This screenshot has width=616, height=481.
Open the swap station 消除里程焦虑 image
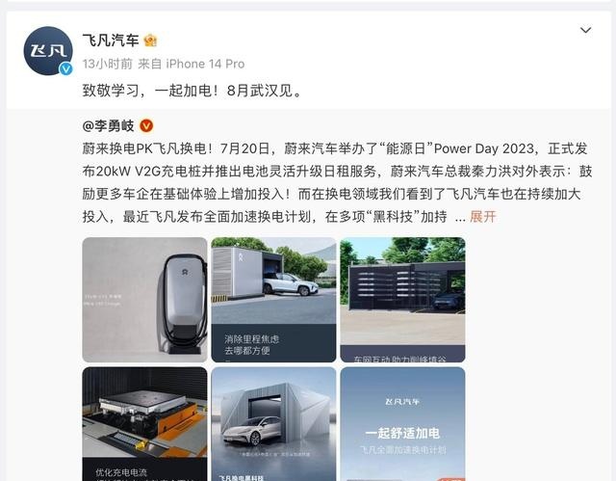coord(273,300)
